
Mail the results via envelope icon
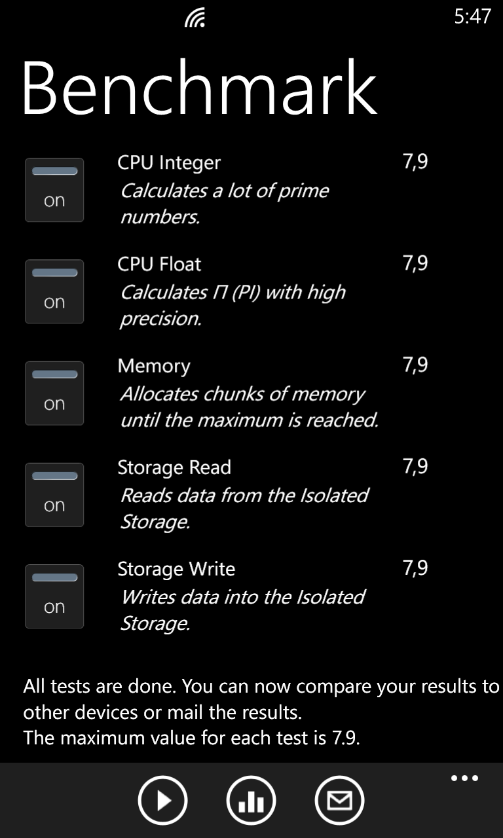pyautogui.click(x=339, y=800)
